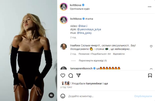
Task: Like the iraafoxx comment
Action: [151, 46]
